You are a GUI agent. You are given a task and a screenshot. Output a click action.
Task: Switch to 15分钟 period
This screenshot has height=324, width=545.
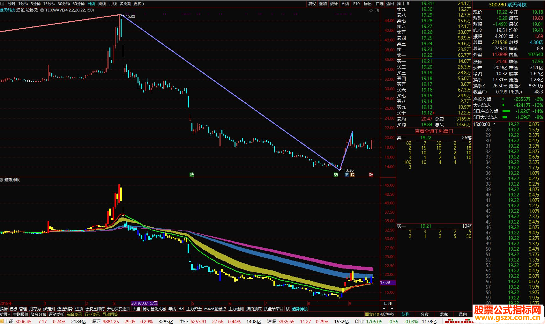tap(49, 4)
